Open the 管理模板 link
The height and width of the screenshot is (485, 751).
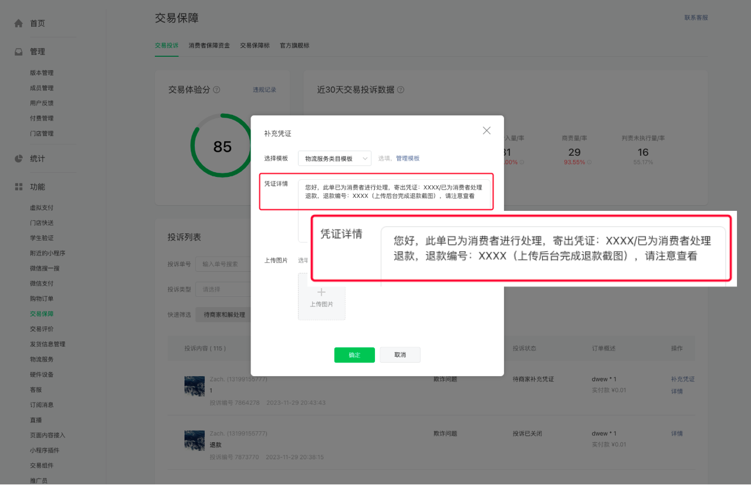408,158
